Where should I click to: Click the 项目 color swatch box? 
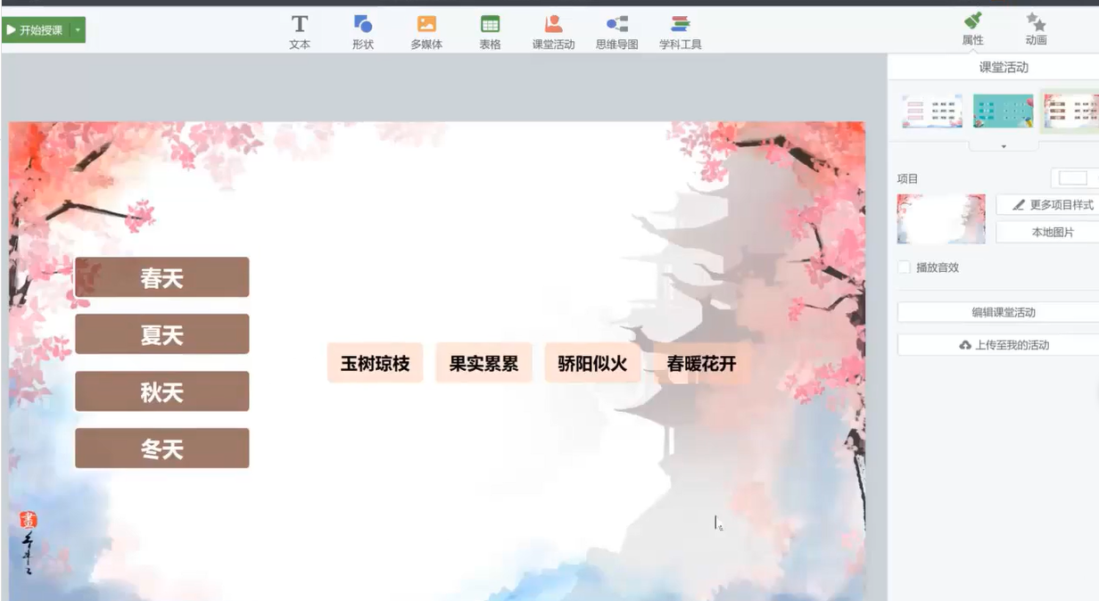pos(1073,178)
